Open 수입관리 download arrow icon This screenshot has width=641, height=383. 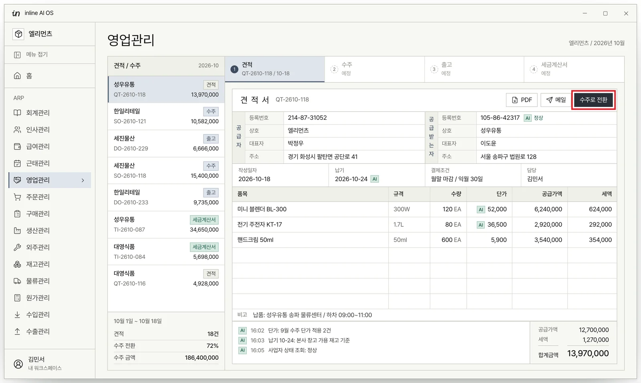tap(17, 315)
